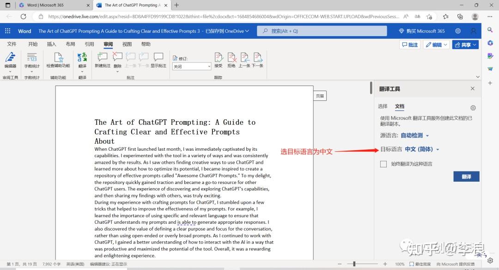
Task: Go to previous tracked change
Action: coord(244,60)
